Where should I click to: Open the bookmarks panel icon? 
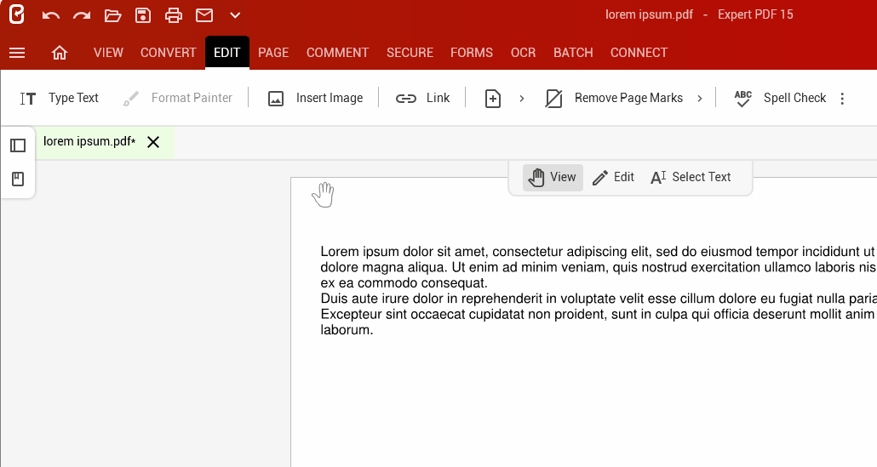[18, 179]
